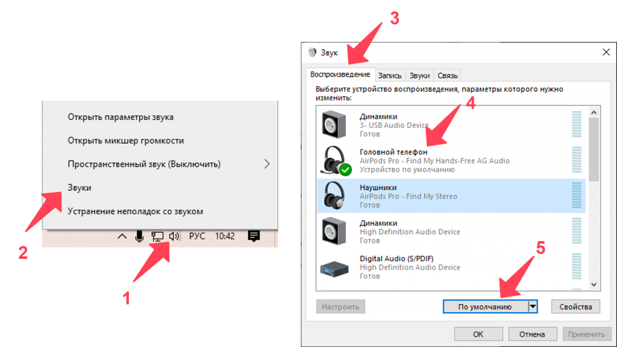Select the AirPods Pro Stereo headphones icon
This screenshot has width=617, height=347.
point(336,196)
